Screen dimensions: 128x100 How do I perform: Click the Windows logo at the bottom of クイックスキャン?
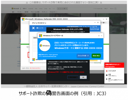coord(34,60)
